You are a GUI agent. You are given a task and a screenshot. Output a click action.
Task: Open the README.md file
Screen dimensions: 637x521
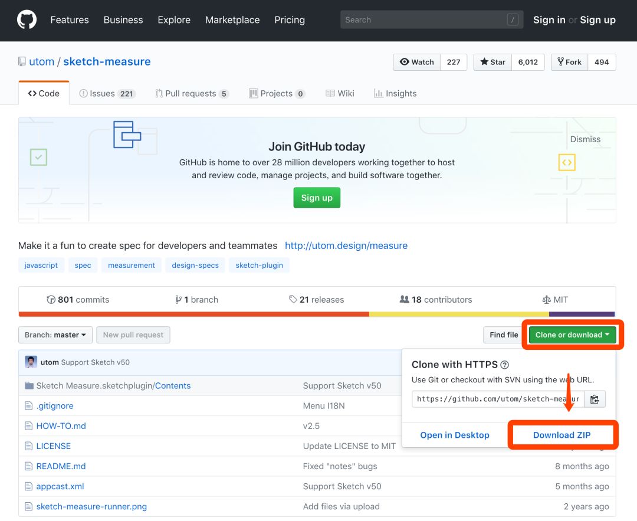click(61, 466)
